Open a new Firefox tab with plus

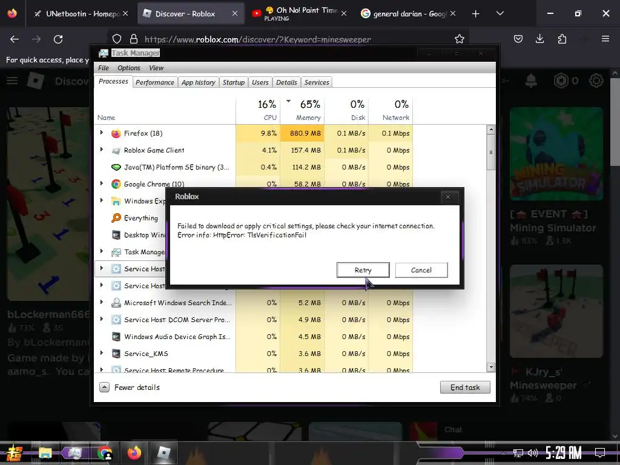(x=476, y=13)
